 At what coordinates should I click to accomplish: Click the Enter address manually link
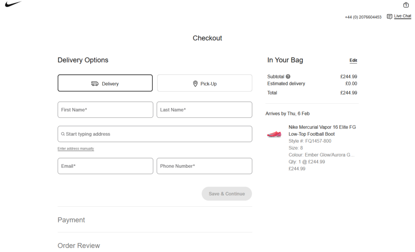(75, 149)
